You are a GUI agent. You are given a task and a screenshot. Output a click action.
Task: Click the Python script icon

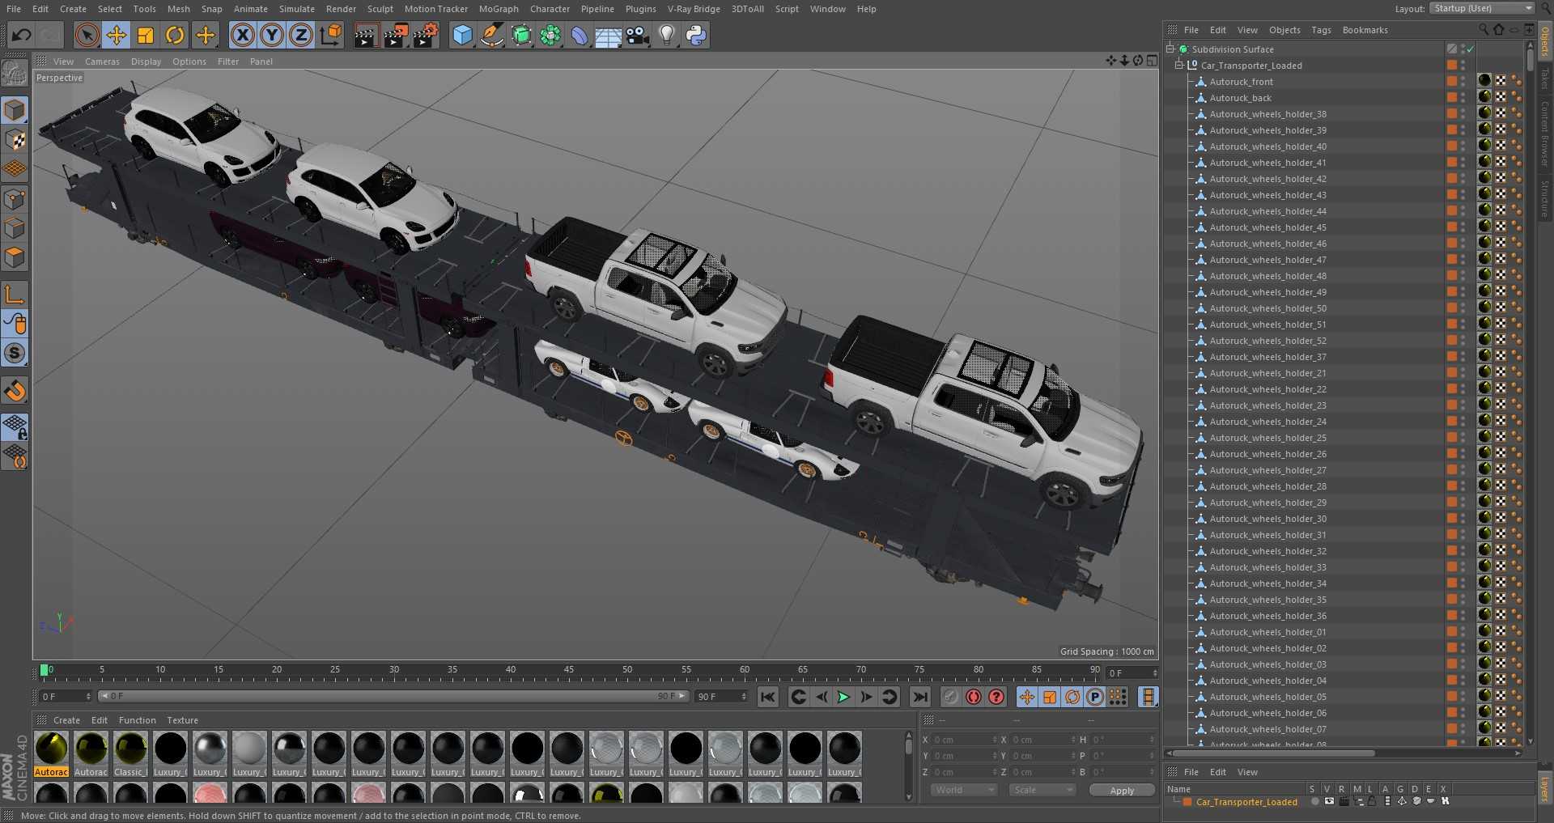[x=695, y=35]
